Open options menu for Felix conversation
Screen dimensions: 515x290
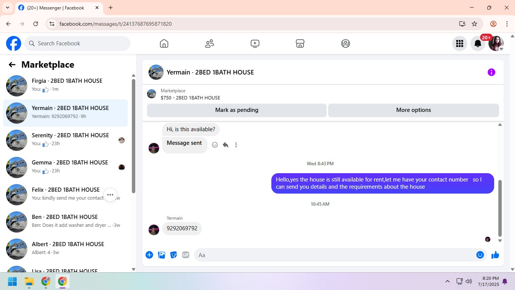pos(110,195)
